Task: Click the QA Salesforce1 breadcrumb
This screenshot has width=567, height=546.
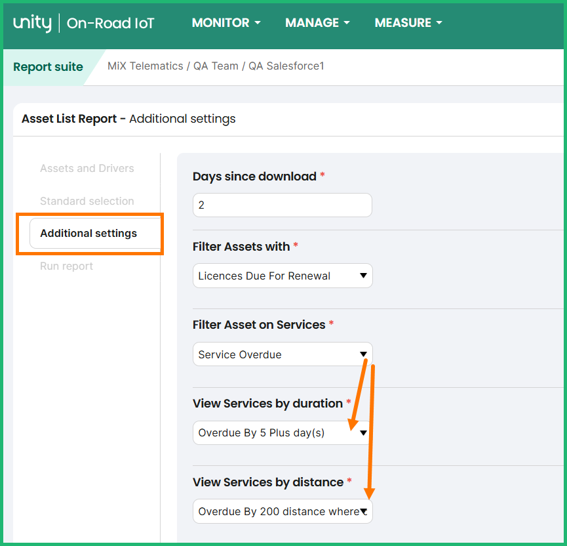Action: point(286,66)
